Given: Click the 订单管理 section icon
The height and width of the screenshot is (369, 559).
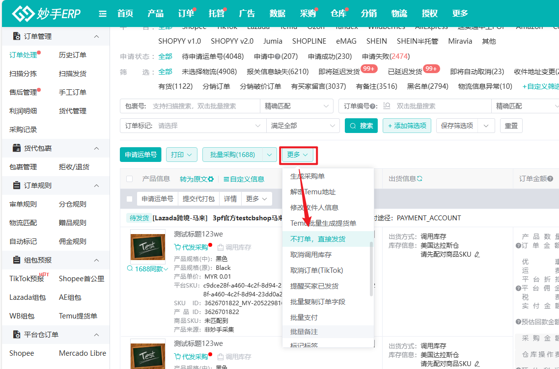Looking at the screenshot, I should click(16, 36).
